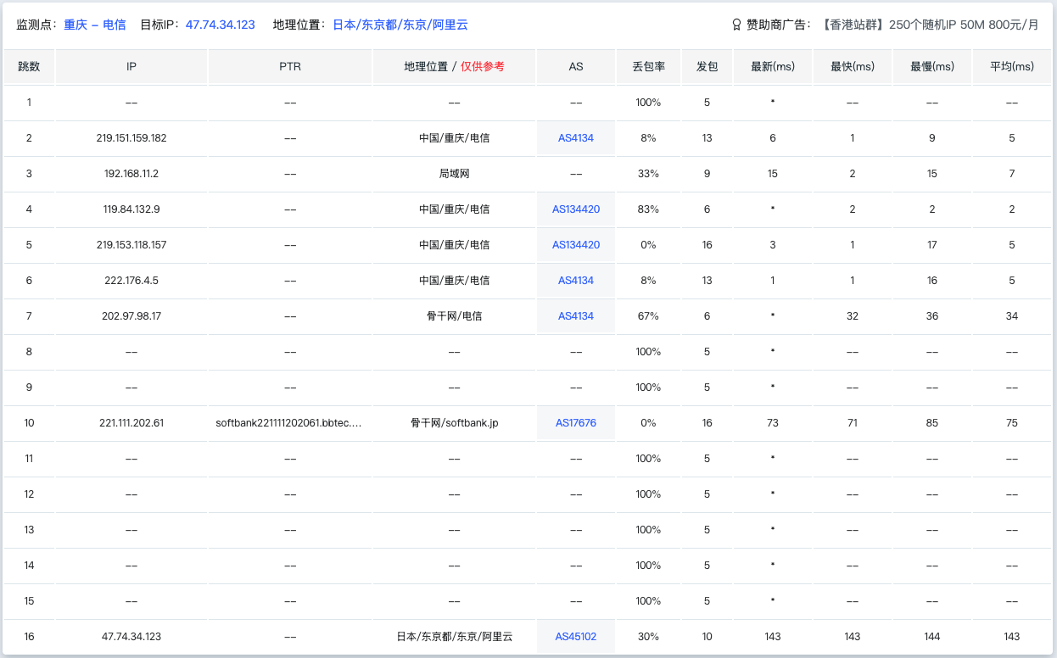Click the 83% packet loss cell
Image resolution: width=1057 pixels, height=658 pixels.
pyautogui.click(x=648, y=209)
